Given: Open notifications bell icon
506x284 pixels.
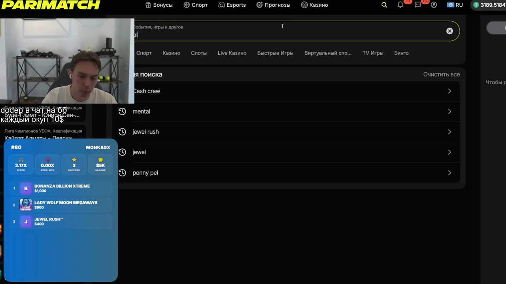Looking at the screenshot, I should tap(400, 5).
